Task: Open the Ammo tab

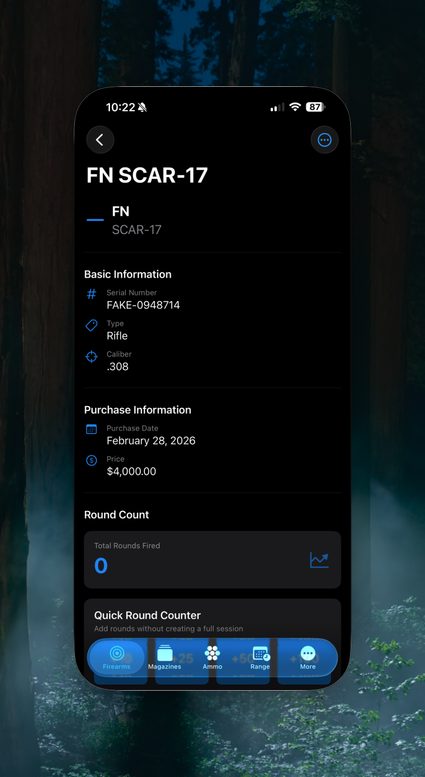Action: click(212, 657)
